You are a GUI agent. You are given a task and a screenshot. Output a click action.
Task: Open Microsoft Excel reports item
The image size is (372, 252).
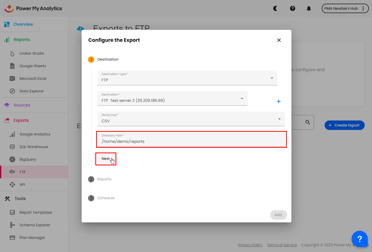tap(33, 78)
